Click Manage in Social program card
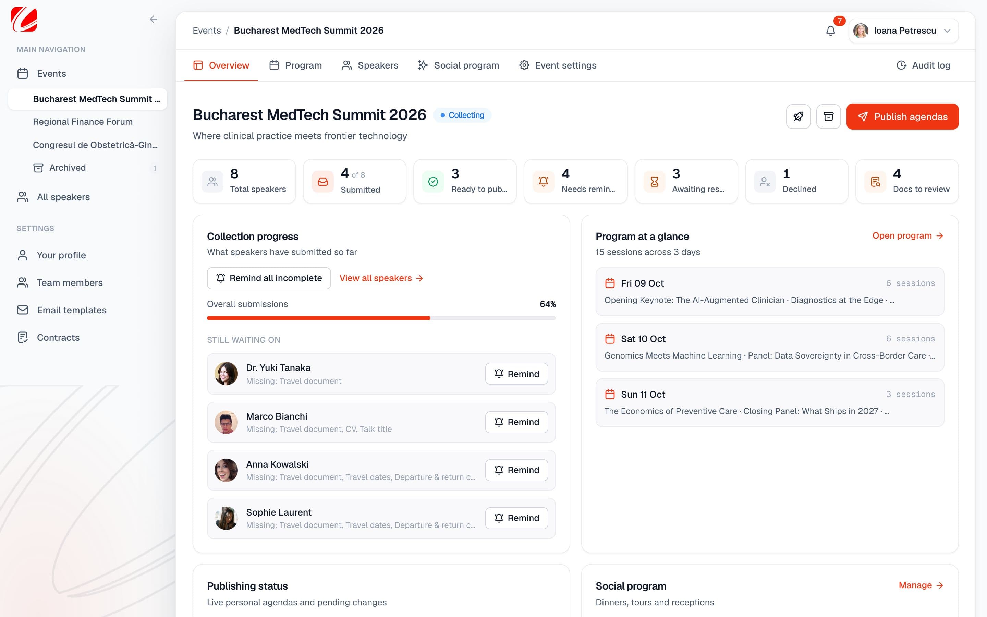This screenshot has height=617, width=987. coord(921,585)
